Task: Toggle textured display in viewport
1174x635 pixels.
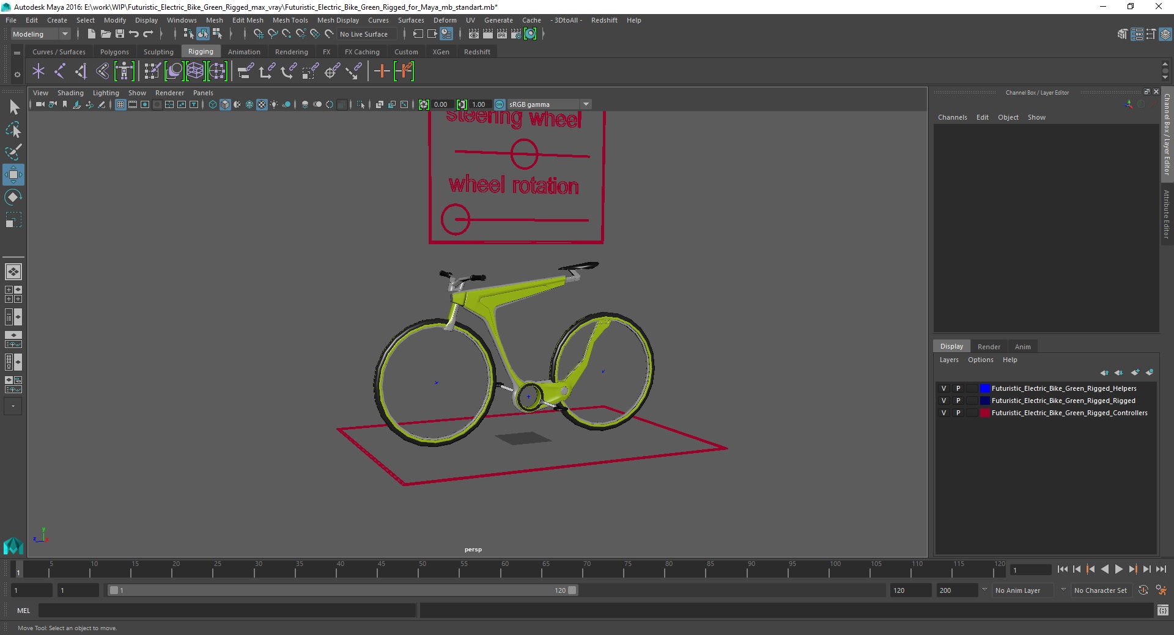Action: pyautogui.click(x=262, y=104)
